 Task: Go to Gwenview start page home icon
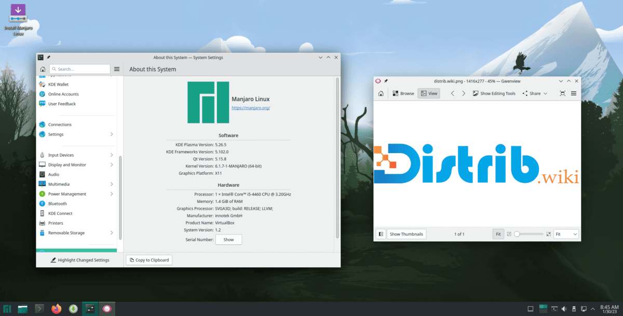(381, 93)
